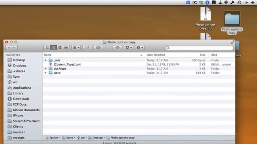Click the Share toolbar button
Image resolution: width=257 pixels, height=144 pixels.
point(87,48)
